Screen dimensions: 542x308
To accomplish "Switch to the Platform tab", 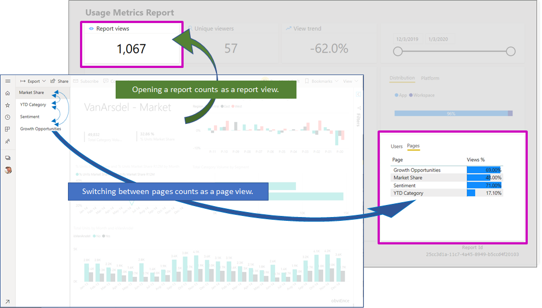I will point(430,78).
